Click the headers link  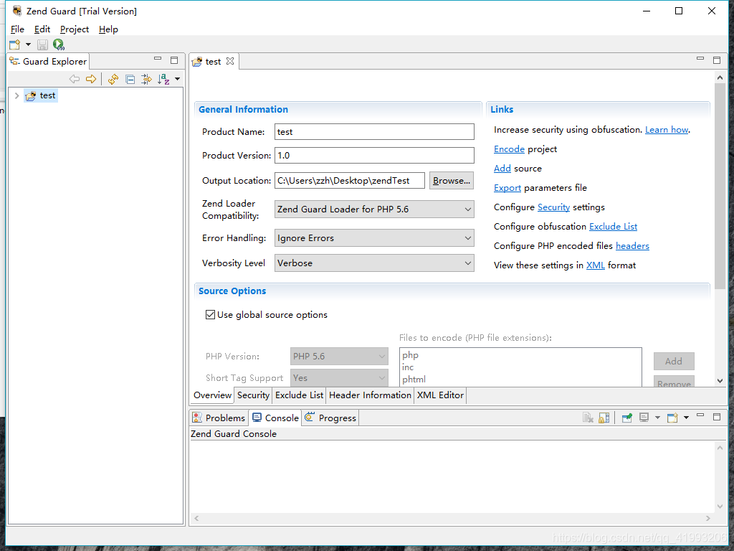click(x=632, y=246)
